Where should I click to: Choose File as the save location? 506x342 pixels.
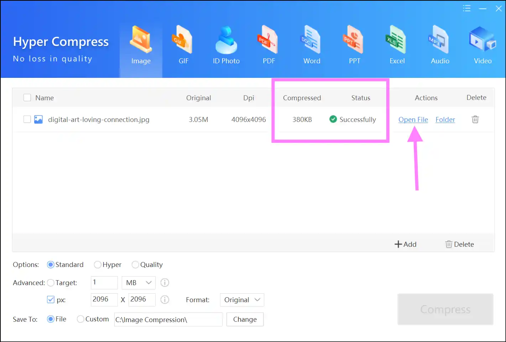[51, 319]
